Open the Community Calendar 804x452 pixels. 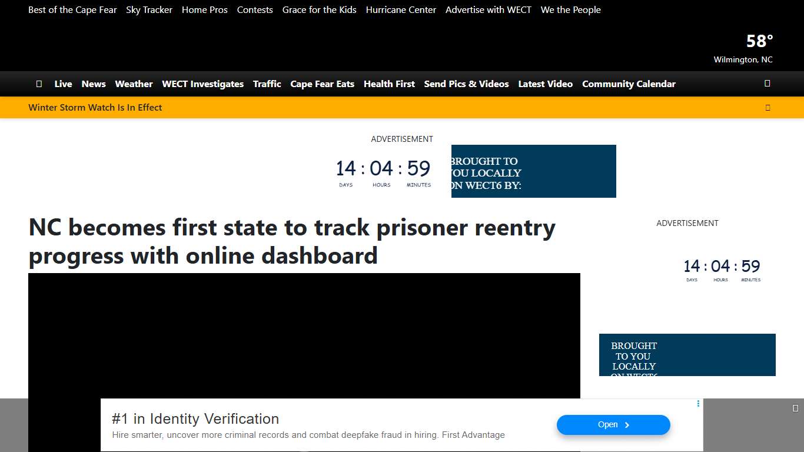pyautogui.click(x=629, y=84)
